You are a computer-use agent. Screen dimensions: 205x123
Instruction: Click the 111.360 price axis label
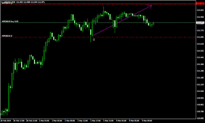coord(200,64)
